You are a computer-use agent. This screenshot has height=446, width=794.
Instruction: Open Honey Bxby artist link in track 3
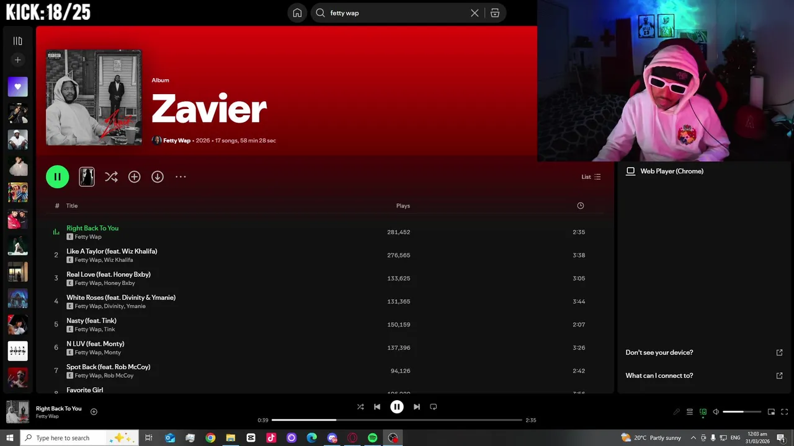[x=120, y=283]
